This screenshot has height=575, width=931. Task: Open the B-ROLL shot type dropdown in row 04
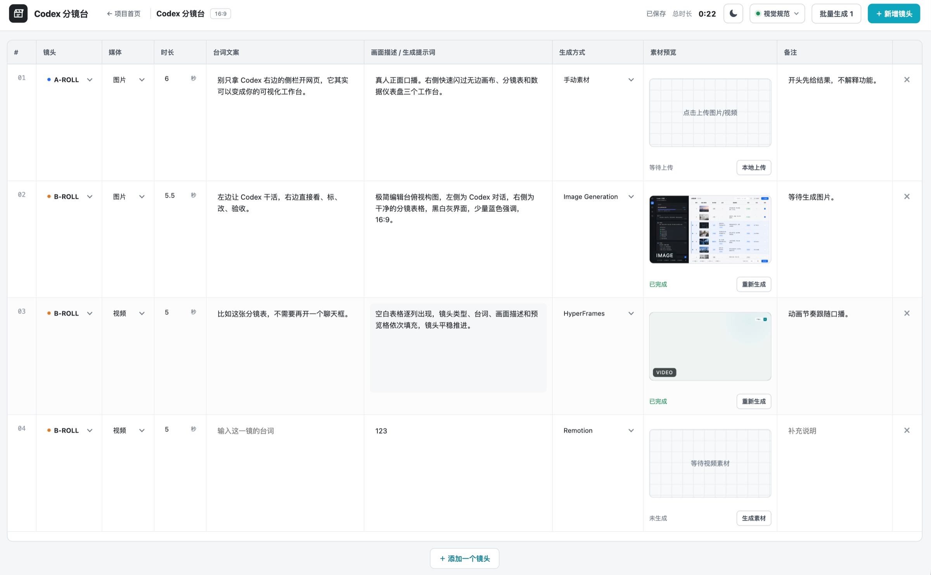[x=69, y=431]
